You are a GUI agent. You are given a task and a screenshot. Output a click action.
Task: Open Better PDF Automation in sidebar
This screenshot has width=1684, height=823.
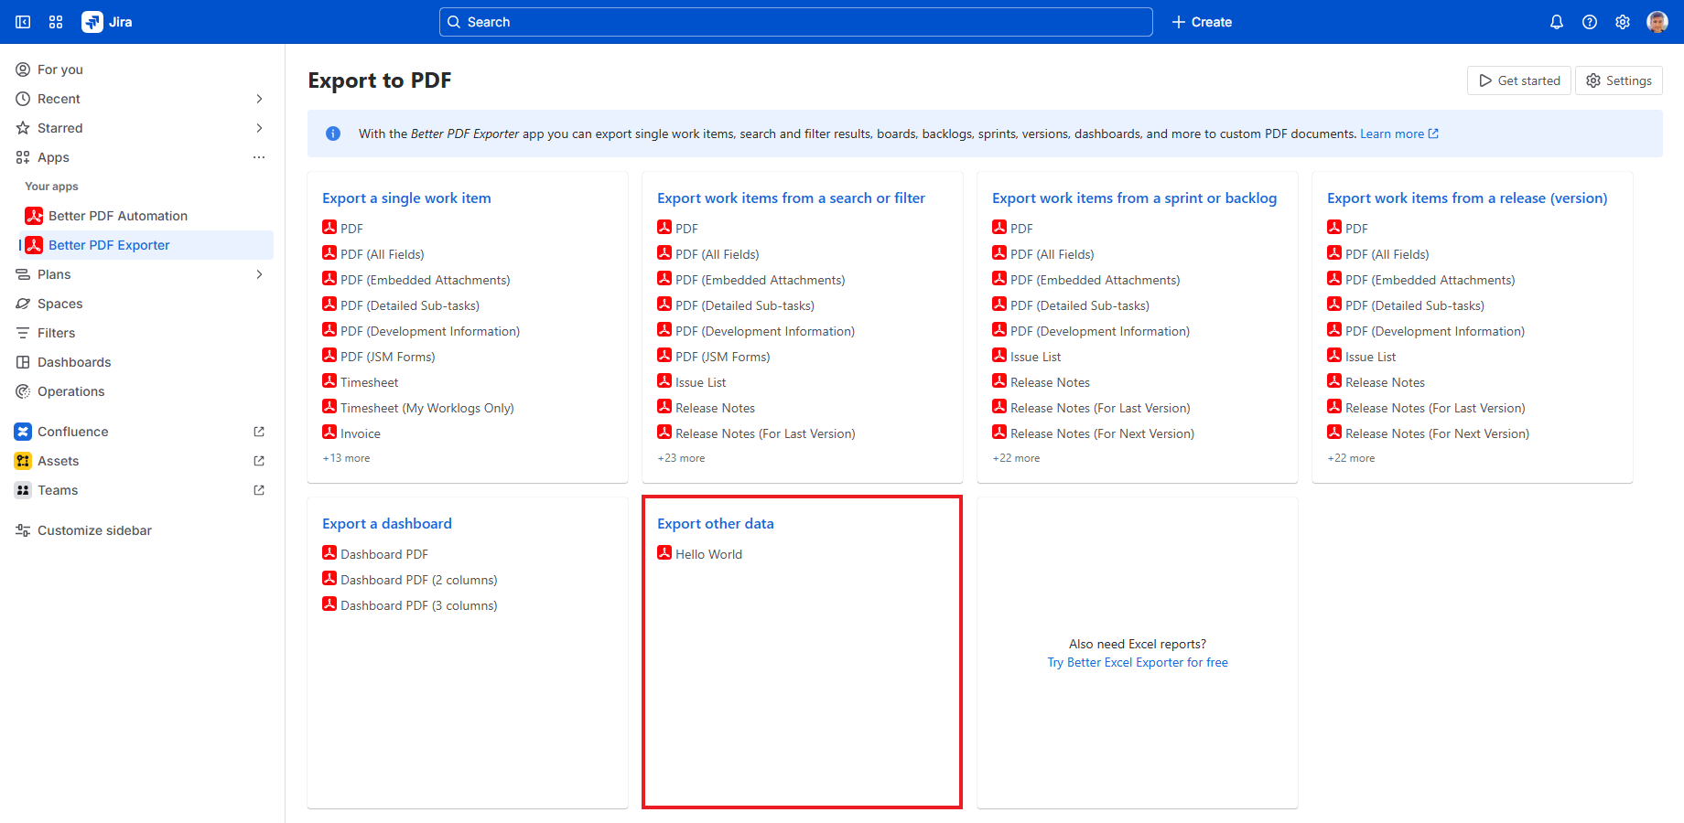(117, 216)
